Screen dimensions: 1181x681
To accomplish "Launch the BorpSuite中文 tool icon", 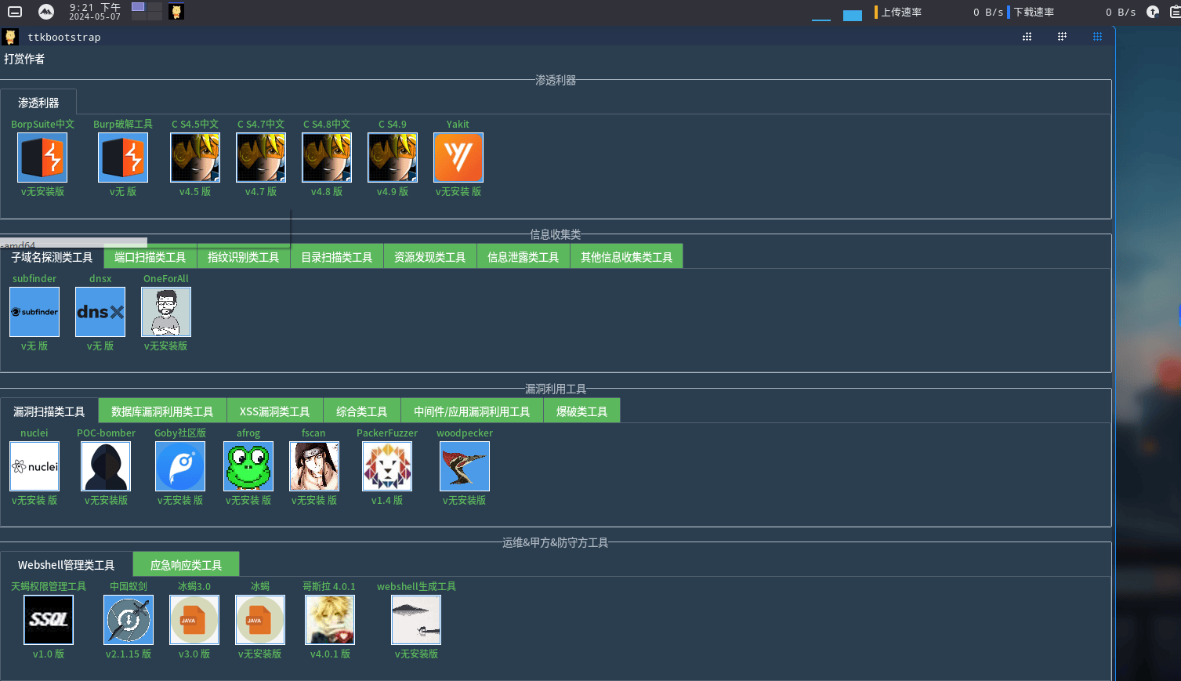I will pyautogui.click(x=42, y=158).
